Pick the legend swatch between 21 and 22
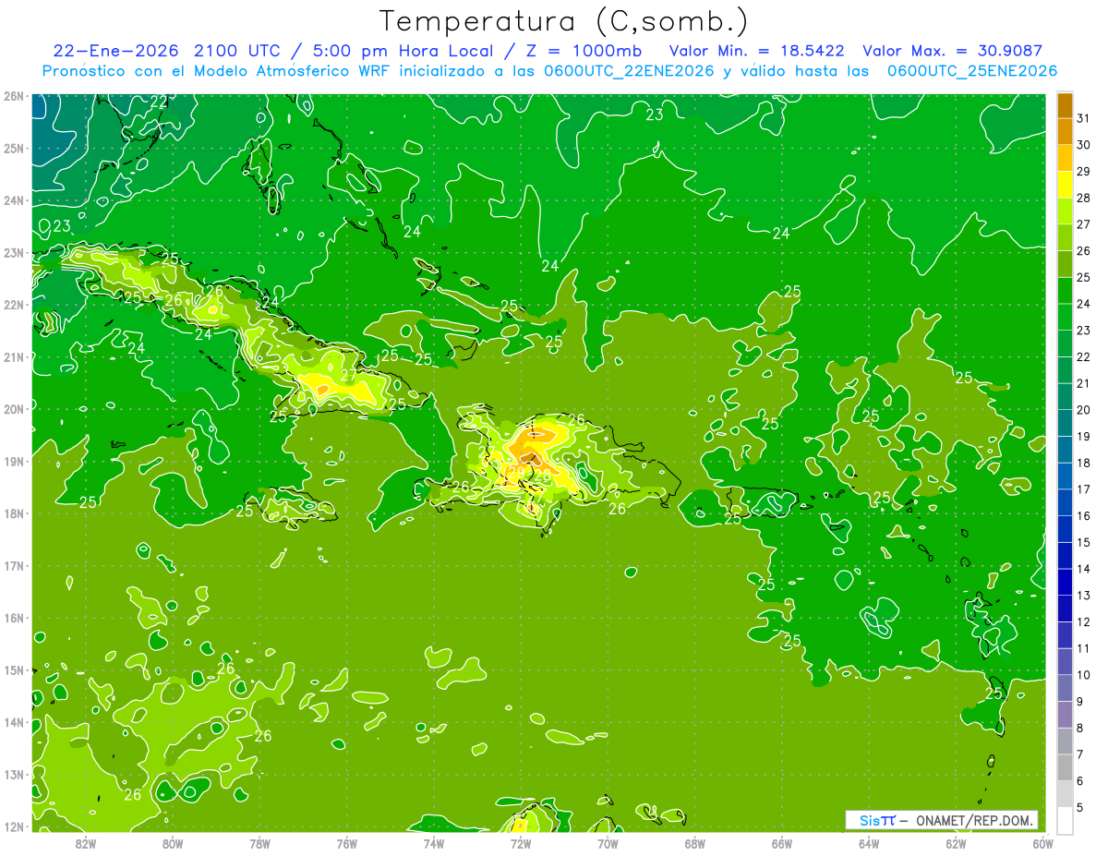 (x=1065, y=369)
